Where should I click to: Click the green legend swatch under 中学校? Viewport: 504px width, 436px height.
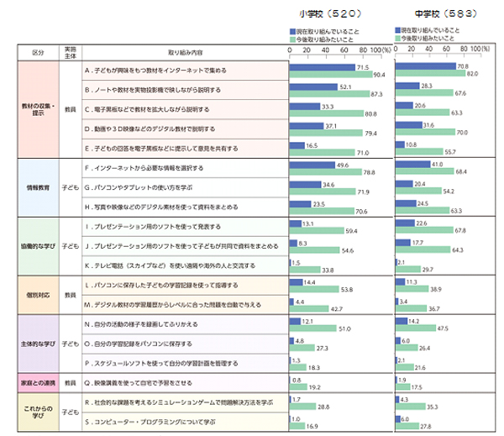coord(397,37)
